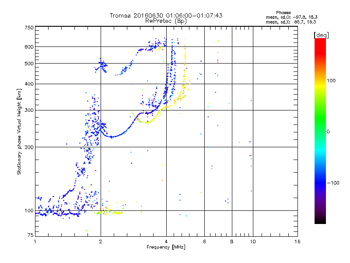Click the 'mean, sd,O: -97.8, 15.3' text

pos(291,17)
